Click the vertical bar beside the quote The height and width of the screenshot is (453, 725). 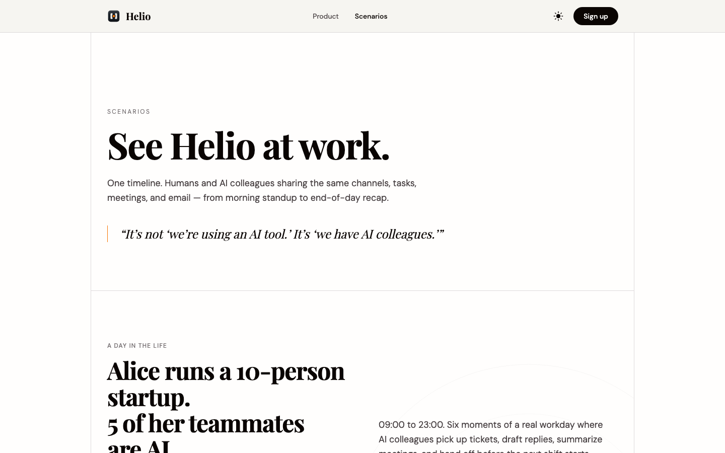point(107,234)
